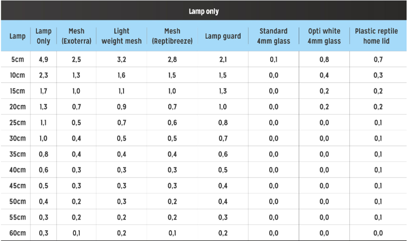Screen dimensions: 408x241
Task: Click the "5cm" row label
Action: [x=18, y=59]
